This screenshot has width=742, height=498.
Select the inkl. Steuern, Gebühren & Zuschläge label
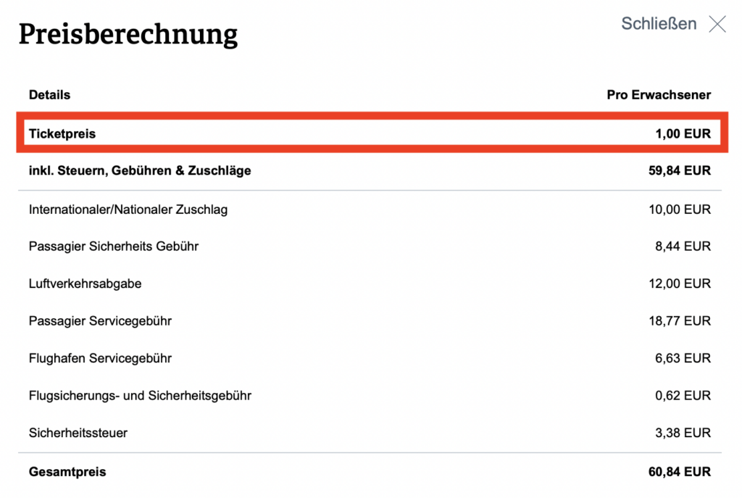coord(140,171)
